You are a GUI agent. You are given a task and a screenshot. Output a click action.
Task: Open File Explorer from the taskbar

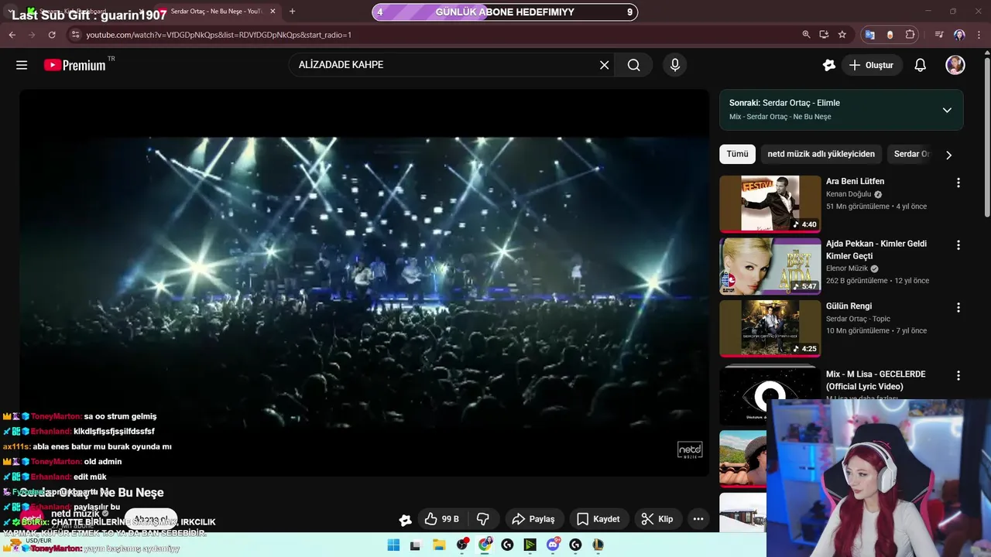point(438,545)
